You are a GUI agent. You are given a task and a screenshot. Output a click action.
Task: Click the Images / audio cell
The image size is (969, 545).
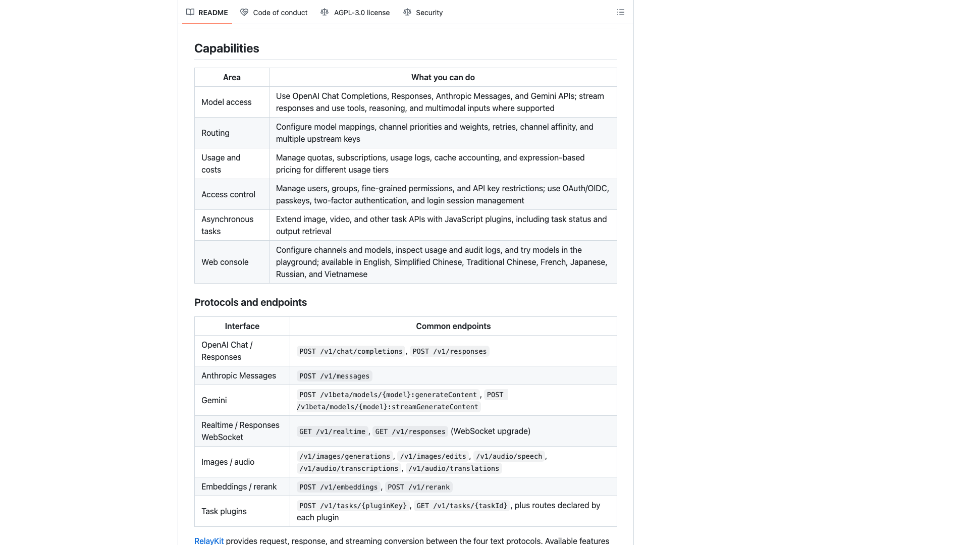tap(242, 462)
